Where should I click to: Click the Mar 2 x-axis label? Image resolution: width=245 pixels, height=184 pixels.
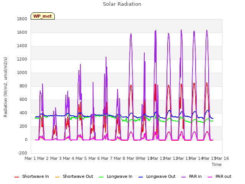coord(43,158)
